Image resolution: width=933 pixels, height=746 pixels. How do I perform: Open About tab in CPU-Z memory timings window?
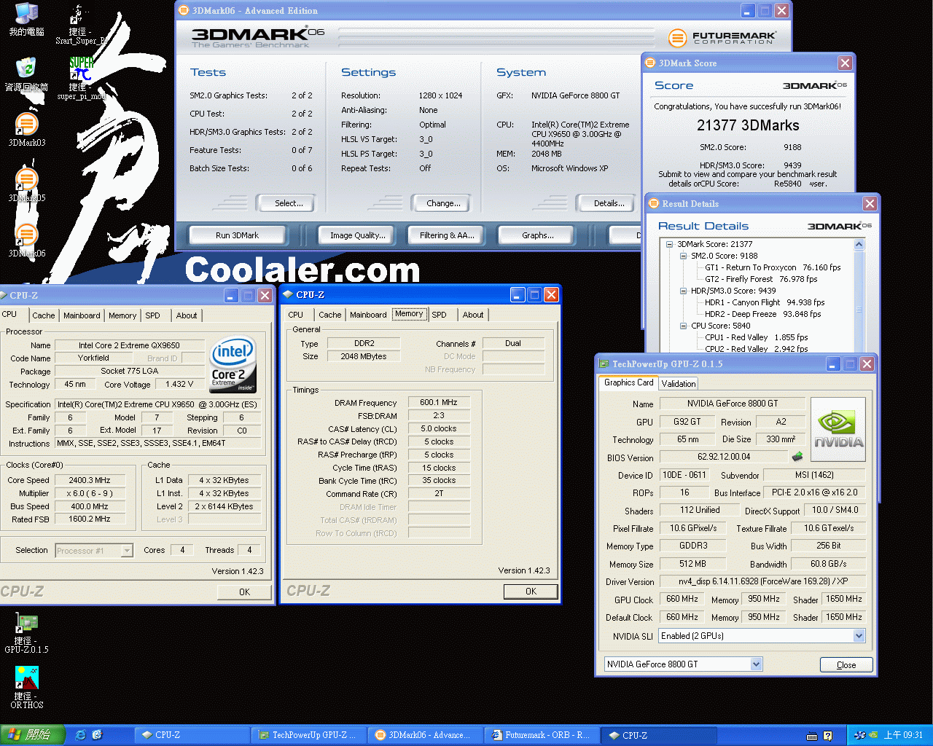(x=473, y=315)
